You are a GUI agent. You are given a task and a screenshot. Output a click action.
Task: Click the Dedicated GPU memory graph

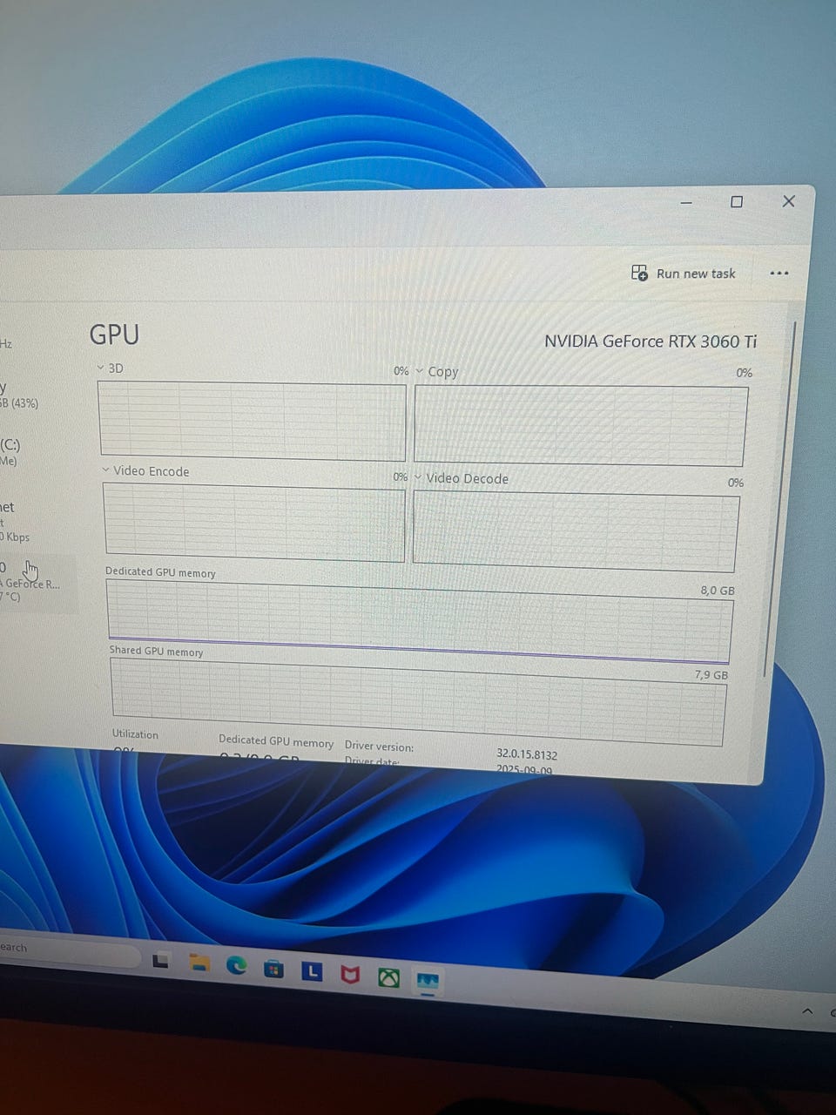420,620
